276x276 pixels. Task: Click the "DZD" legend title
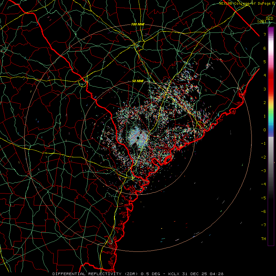[269, 18]
